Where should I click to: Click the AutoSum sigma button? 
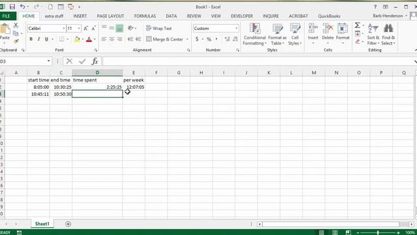[x=357, y=25]
